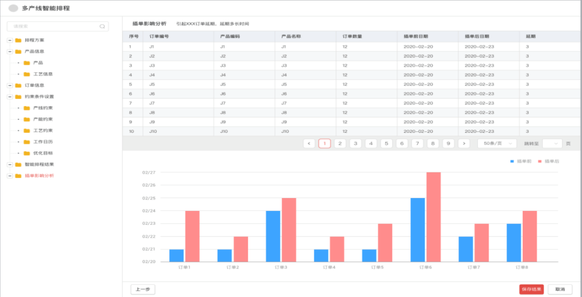582x297 pixels.
Task: Toggle the 插单后 legend series
Action: pyautogui.click(x=548, y=161)
